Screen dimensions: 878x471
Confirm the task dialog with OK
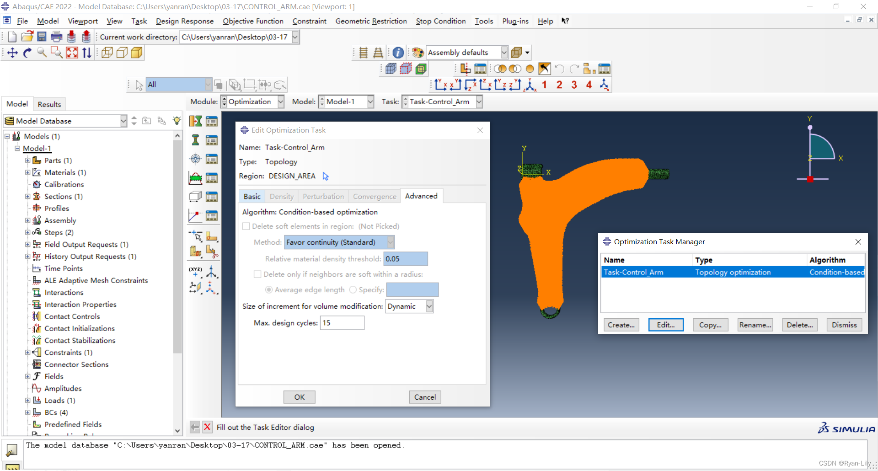tap(300, 397)
